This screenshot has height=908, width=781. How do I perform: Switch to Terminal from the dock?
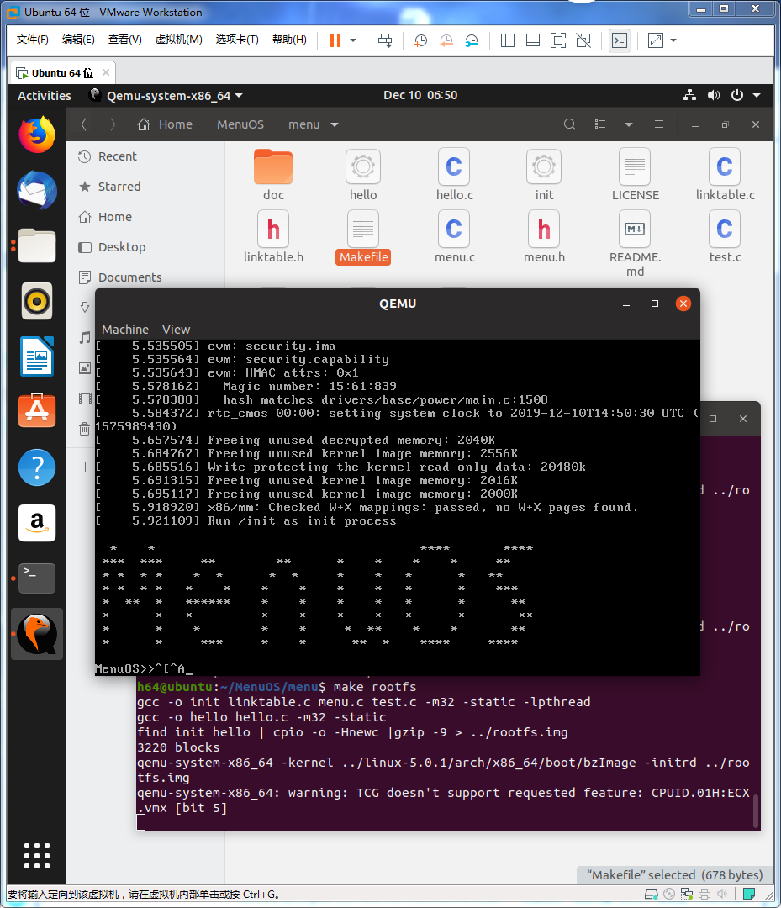(x=37, y=578)
